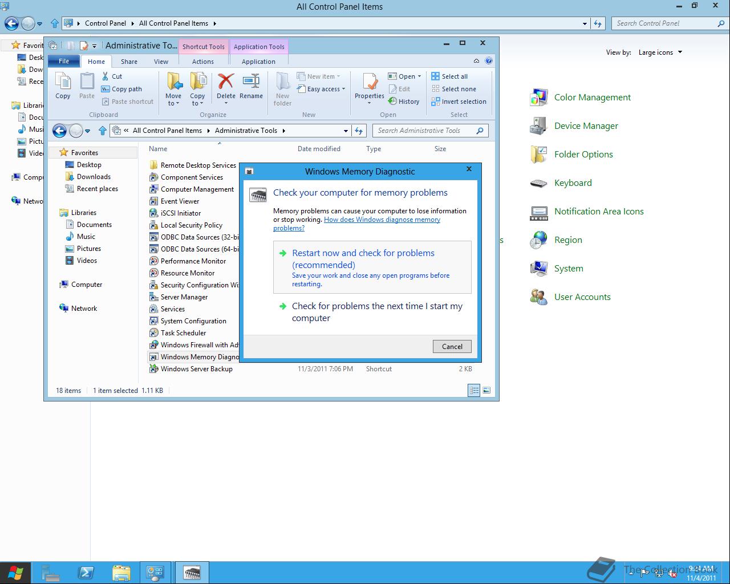This screenshot has height=584, width=730.
Task: Click Up arrow in Administrative Tools window
Action: [103, 131]
